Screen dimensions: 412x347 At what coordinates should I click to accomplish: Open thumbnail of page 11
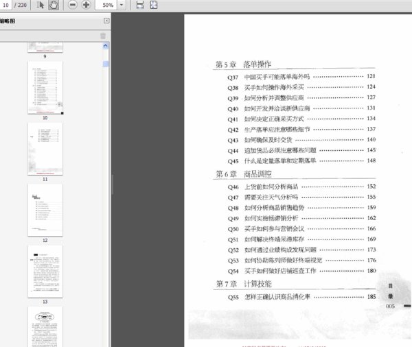pos(45,149)
